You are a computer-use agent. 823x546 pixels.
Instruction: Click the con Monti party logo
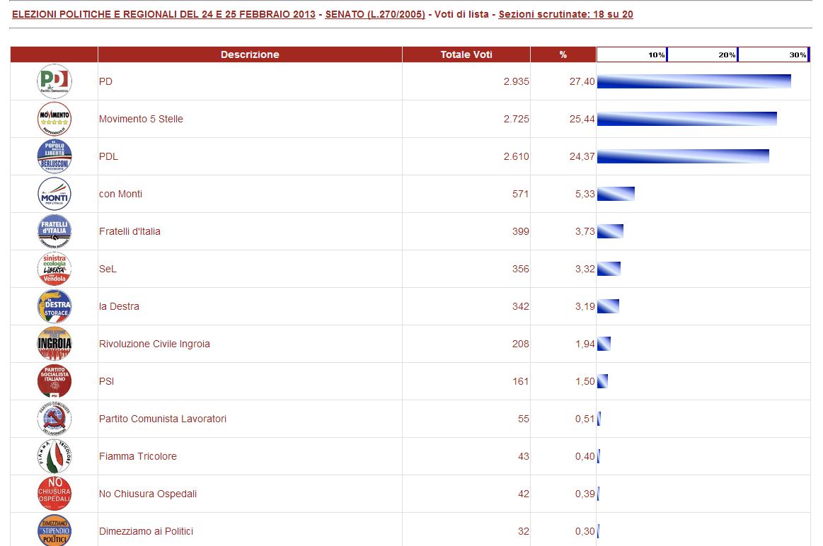[54, 194]
